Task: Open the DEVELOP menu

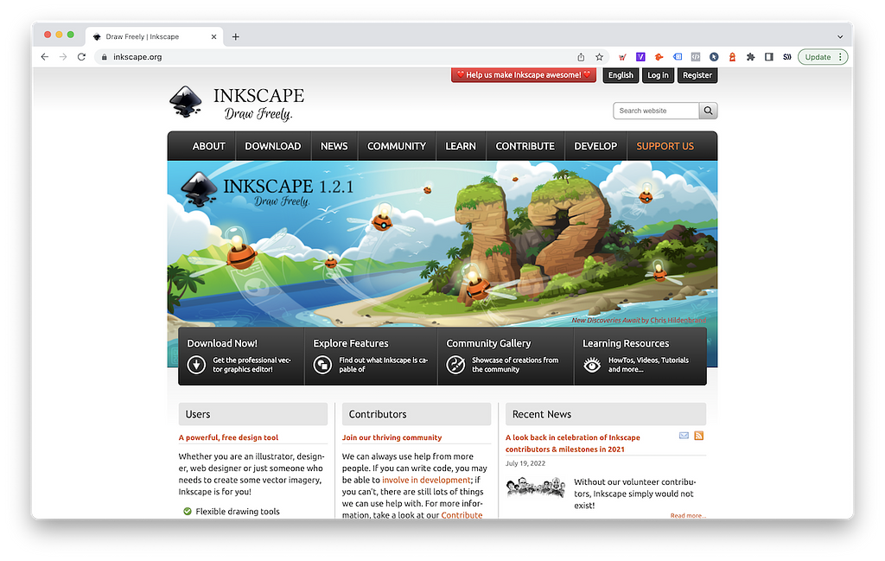Action: pyautogui.click(x=595, y=146)
